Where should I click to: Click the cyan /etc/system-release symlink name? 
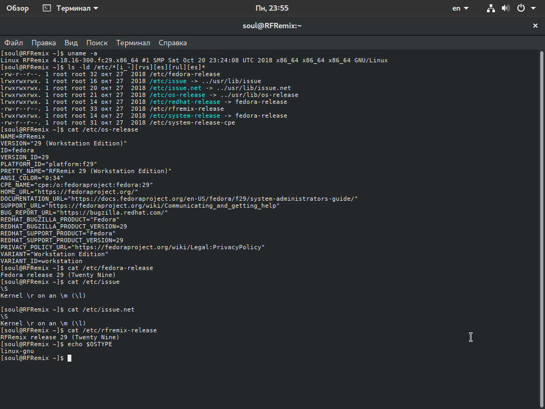[x=185, y=116]
